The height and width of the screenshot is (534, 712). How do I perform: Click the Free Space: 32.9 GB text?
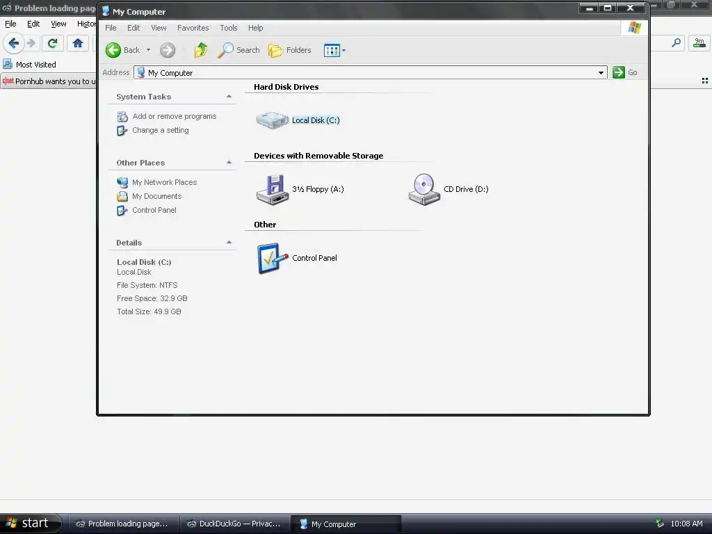(152, 298)
